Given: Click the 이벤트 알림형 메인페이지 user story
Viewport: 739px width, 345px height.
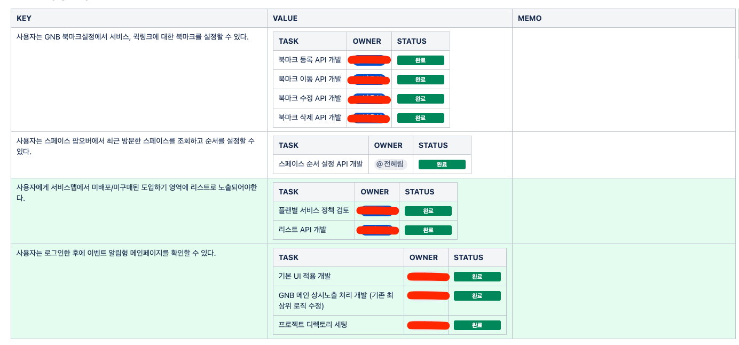Looking at the screenshot, I should point(116,253).
